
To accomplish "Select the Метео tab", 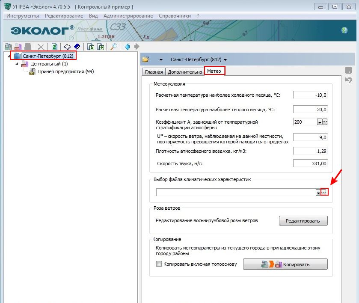I will click(x=214, y=71).
